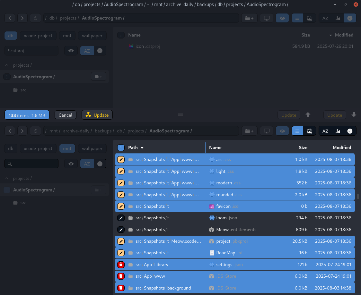Open the wallpaper tab in the lower sidebar

click(92, 148)
